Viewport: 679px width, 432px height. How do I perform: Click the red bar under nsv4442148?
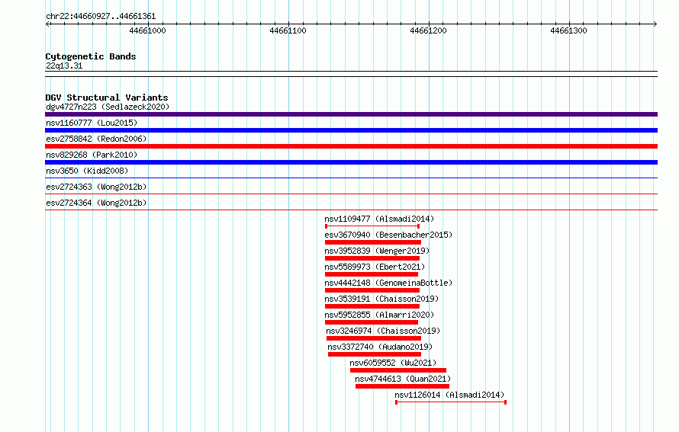pyautogui.click(x=372, y=290)
